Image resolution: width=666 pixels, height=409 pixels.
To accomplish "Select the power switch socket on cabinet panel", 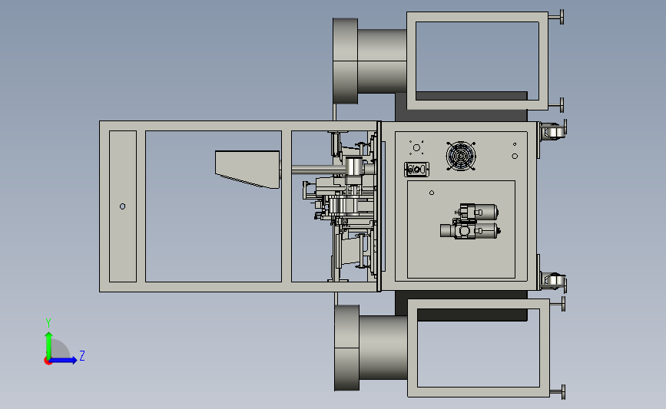I will (416, 170).
